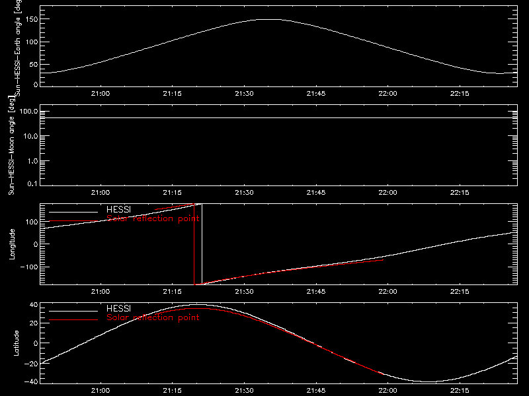Select the 0.1 tick on Moon angle plot

tap(32, 183)
